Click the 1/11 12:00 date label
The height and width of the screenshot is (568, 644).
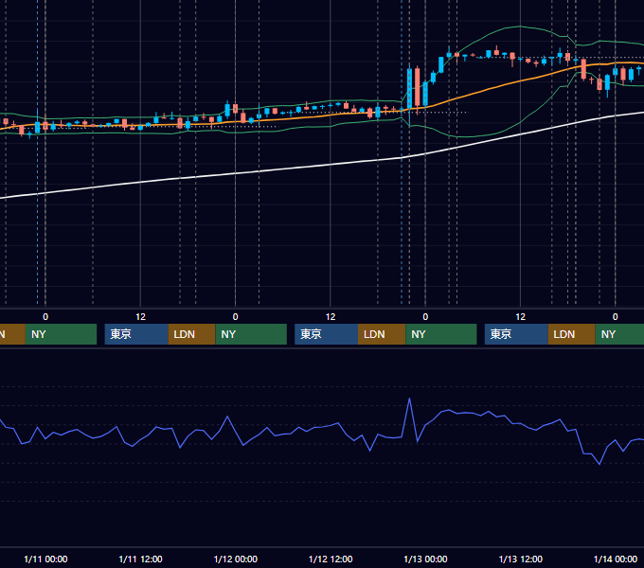tap(140, 559)
